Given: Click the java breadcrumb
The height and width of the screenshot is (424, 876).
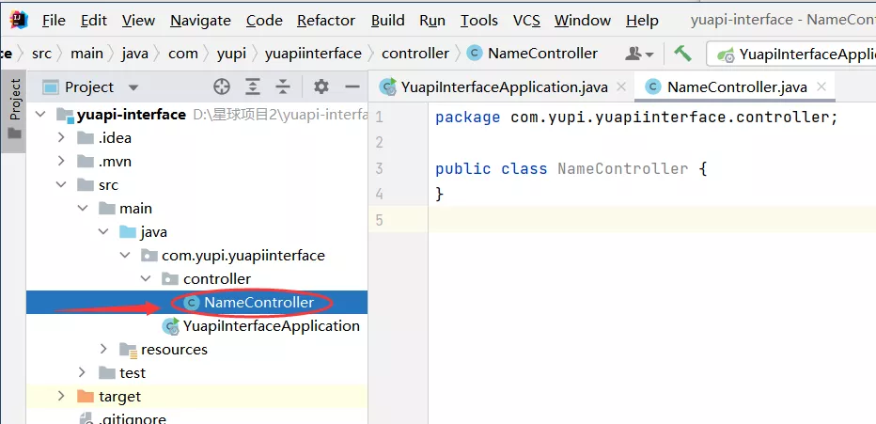Looking at the screenshot, I should [x=134, y=54].
